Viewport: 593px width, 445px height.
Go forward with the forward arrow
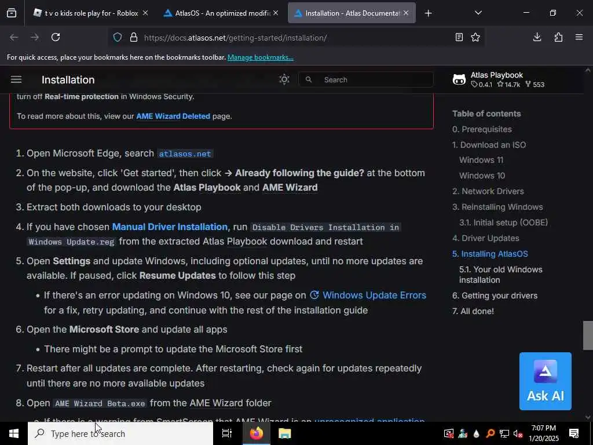[x=34, y=38]
